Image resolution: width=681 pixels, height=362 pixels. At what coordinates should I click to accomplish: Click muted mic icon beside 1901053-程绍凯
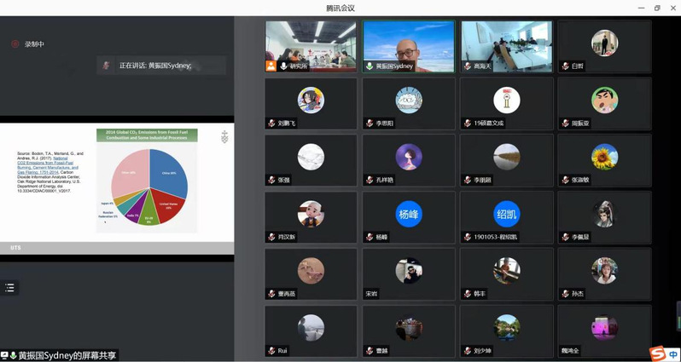point(468,237)
